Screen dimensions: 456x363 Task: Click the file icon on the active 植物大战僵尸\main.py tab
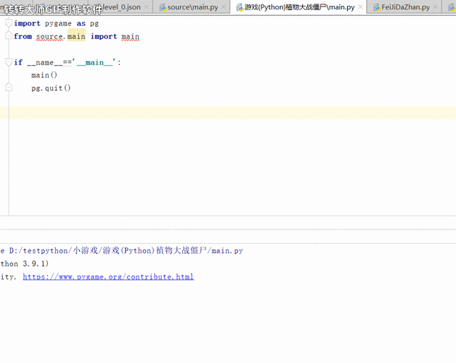click(x=240, y=7)
